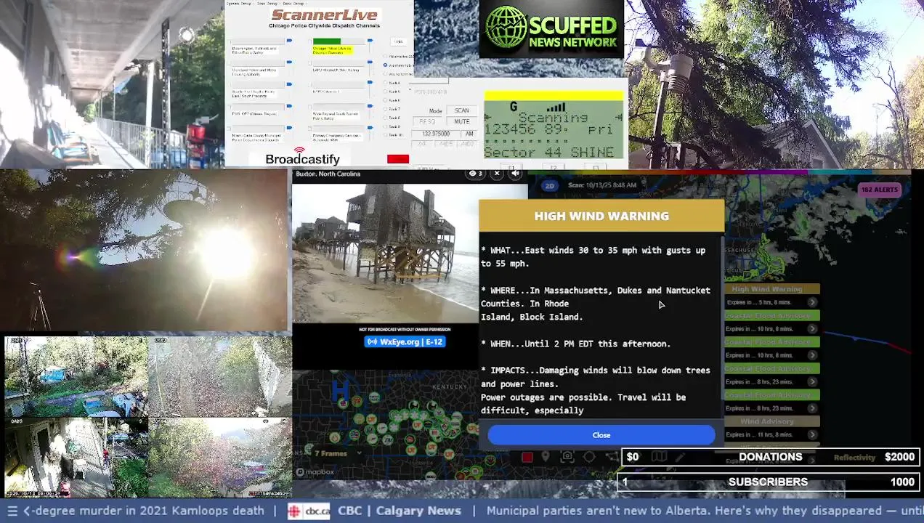Screen dimensions: 924x523
Task: Expand fourth Coastal Flood Advisory arrow
Action: [812, 408]
